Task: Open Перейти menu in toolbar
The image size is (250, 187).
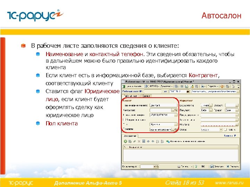Action: coord(213,86)
